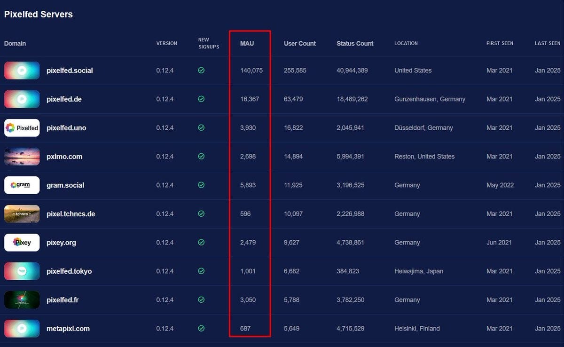Click the new signups checkmark for pixel.tchncs.de
Image resolution: width=564 pixels, height=347 pixels.
201,214
